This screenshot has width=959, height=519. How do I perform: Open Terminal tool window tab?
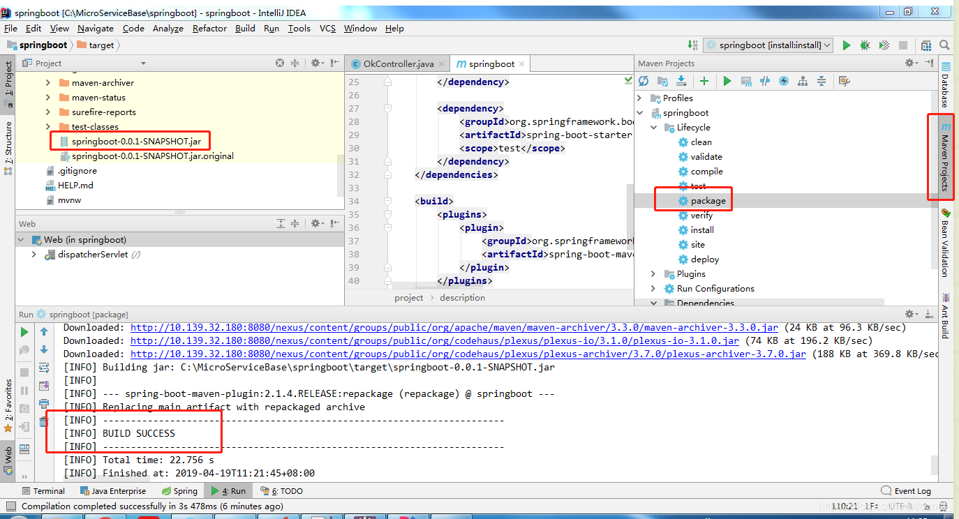point(43,490)
